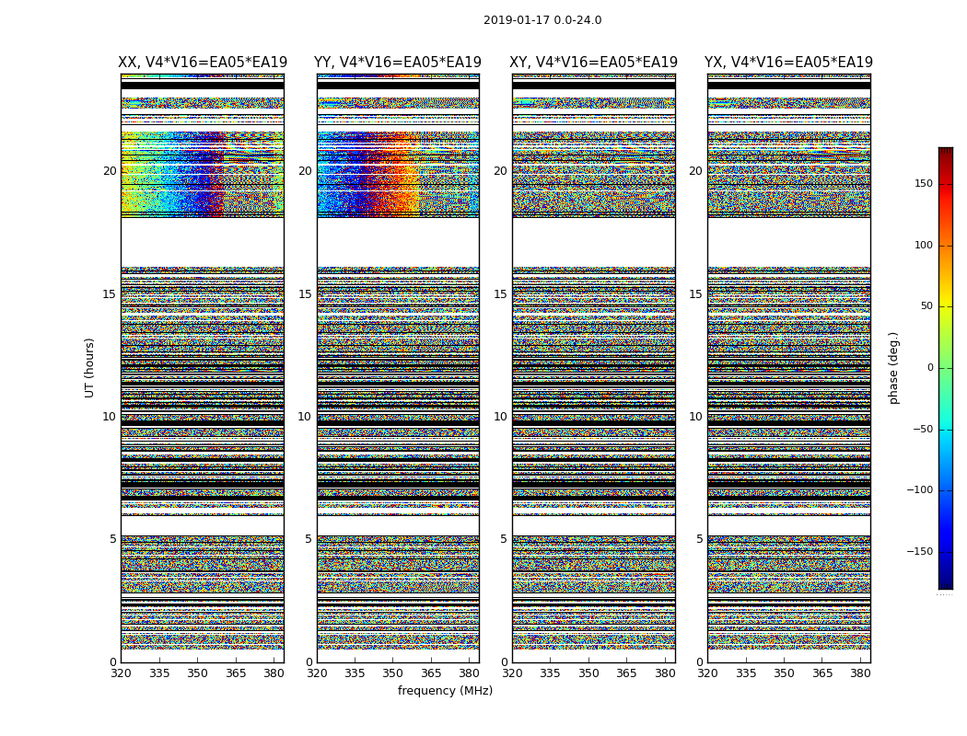Click the XX phase waterfall plot

203,368
